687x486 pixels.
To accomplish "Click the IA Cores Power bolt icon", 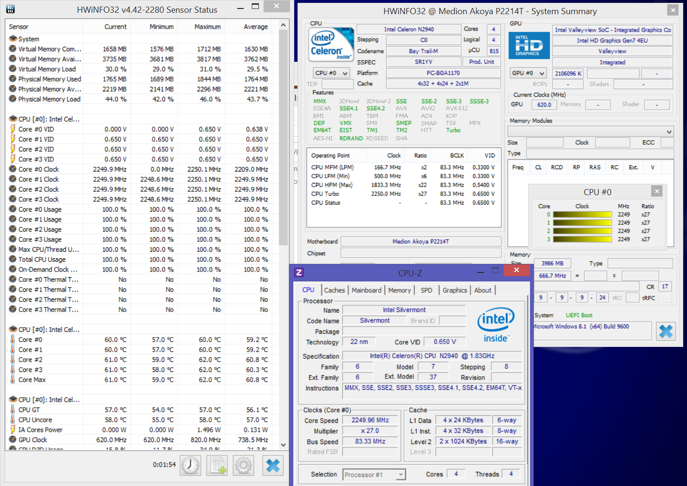I will (x=13, y=429).
